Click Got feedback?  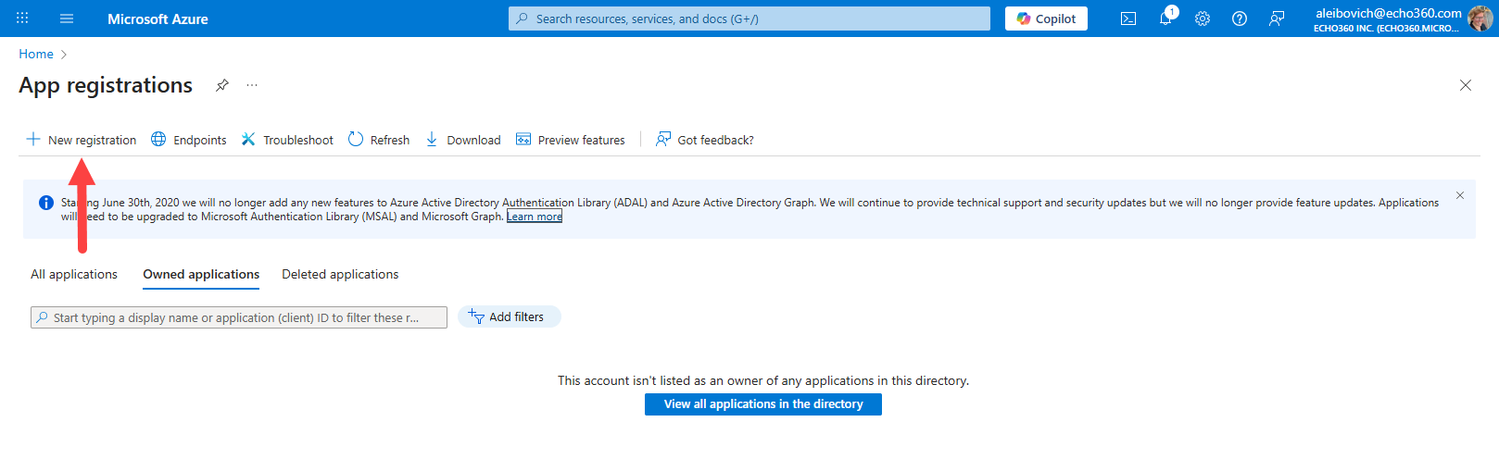click(x=705, y=140)
